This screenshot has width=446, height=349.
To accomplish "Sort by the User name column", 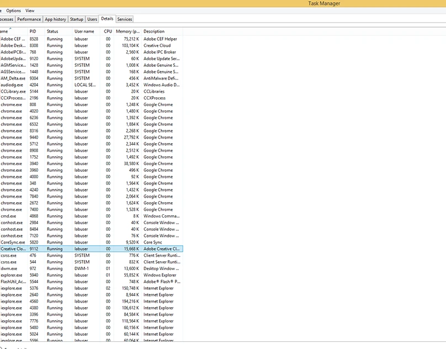I will click(x=84, y=31).
